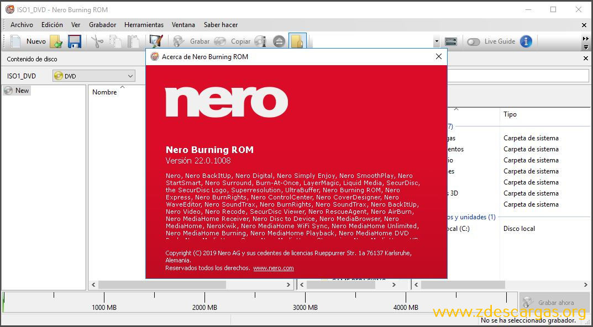Show disc information icon in toolbar

click(x=260, y=41)
